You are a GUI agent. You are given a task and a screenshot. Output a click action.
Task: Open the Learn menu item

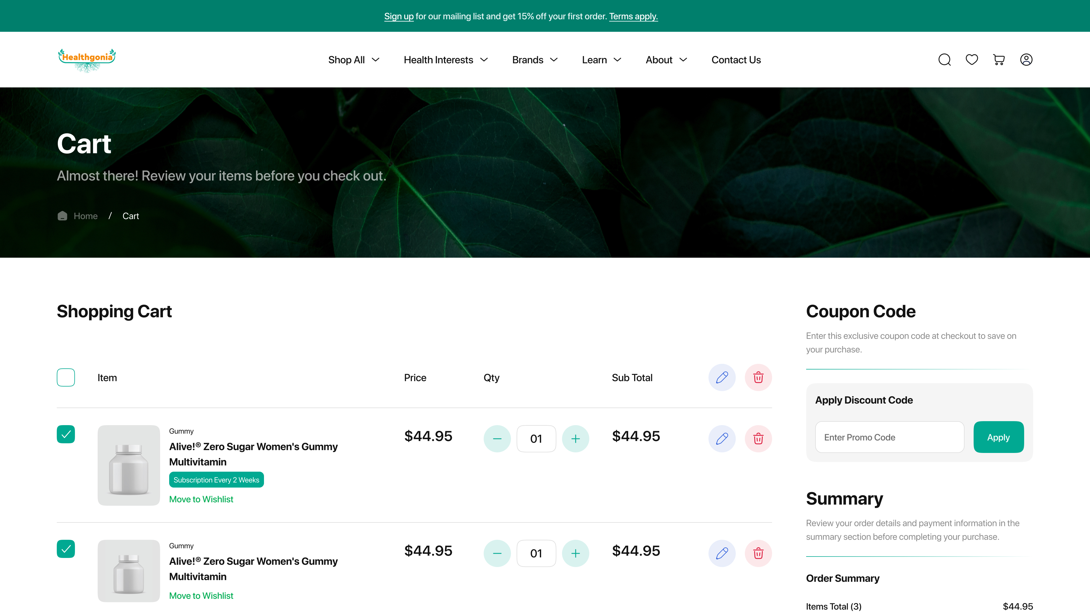click(x=601, y=60)
